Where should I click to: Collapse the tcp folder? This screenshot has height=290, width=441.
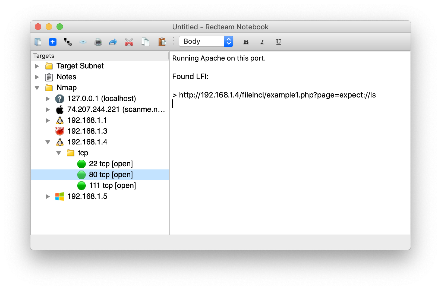coord(59,153)
